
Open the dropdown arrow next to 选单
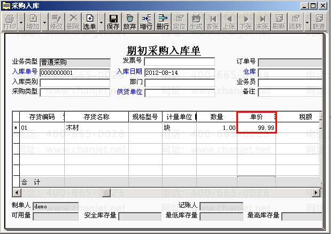(101, 22)
